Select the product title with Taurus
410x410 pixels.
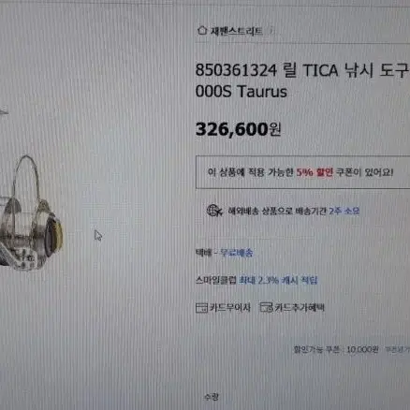click(x=302, y=81)
